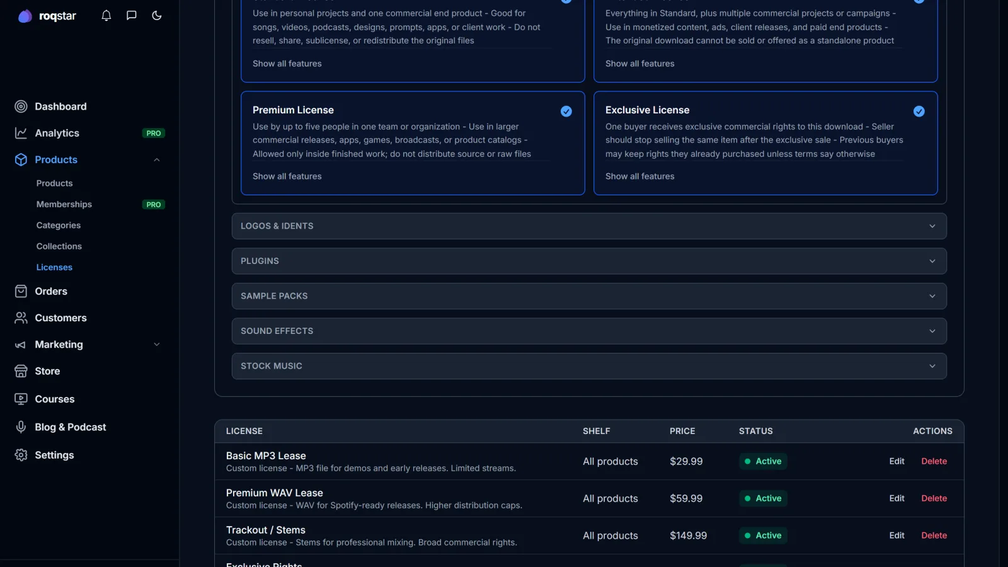The image size is (1008, 567).
Task: Click the $59.99 price cell
Action: coord(686,498)
